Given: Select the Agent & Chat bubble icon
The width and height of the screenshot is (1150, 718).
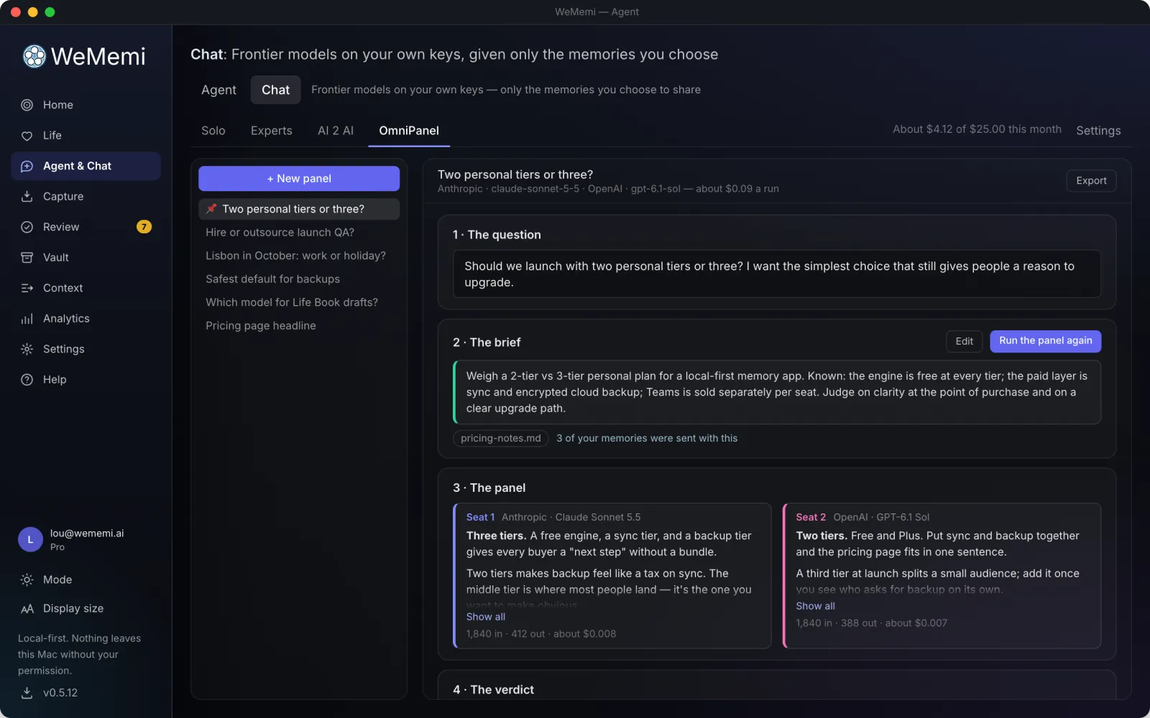Looking at the screenshot, I should pos(27,166).
